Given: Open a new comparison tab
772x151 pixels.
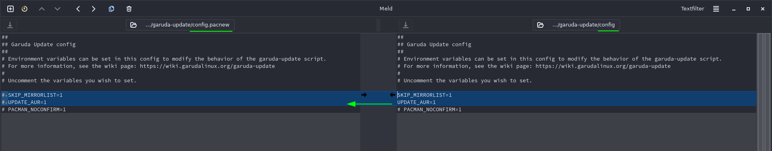Looking at the screenshot, I should click(x=10, y=9).
